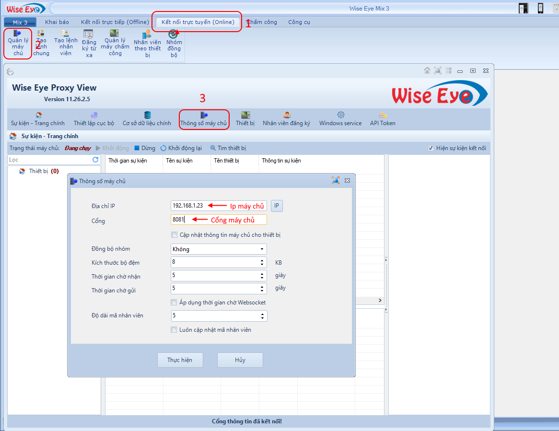Click the Thực hiện button

(180, 360)
